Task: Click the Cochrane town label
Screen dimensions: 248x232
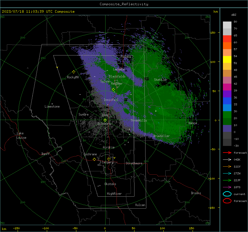Action: (90, 154)
